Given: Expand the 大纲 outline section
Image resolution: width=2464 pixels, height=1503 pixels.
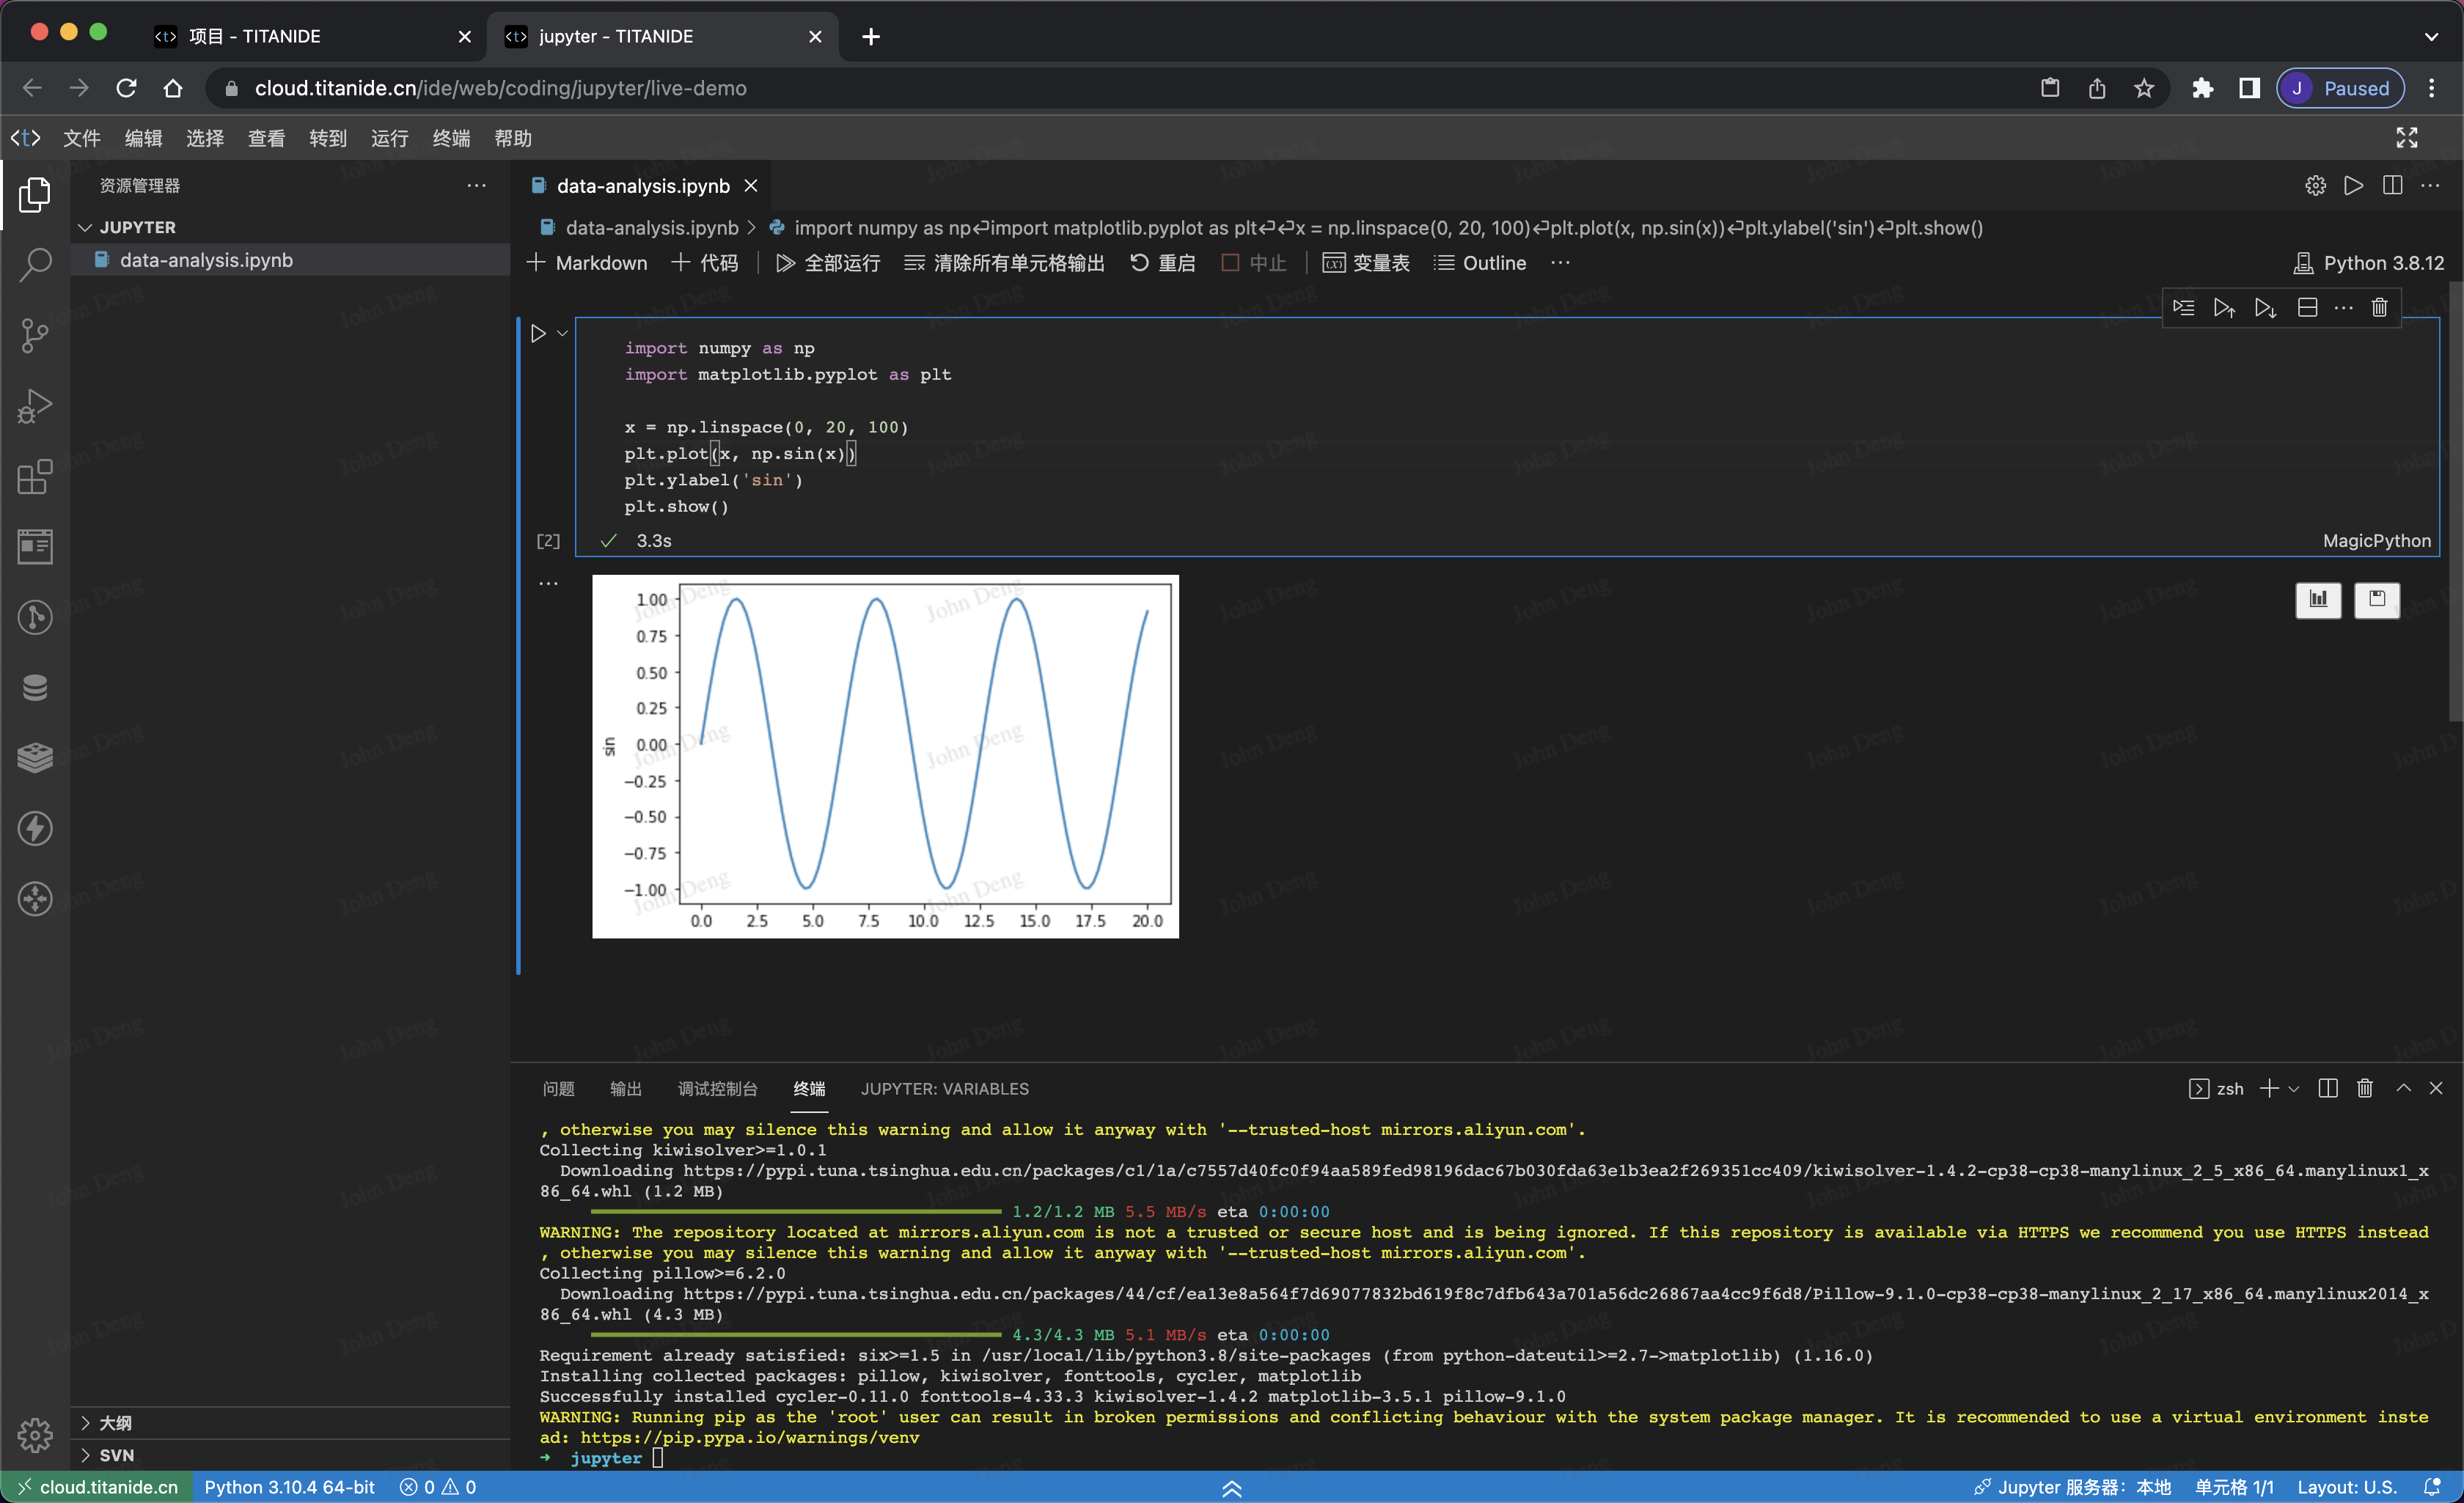Looking at the screenshot, I should (x=115, y=1423).
